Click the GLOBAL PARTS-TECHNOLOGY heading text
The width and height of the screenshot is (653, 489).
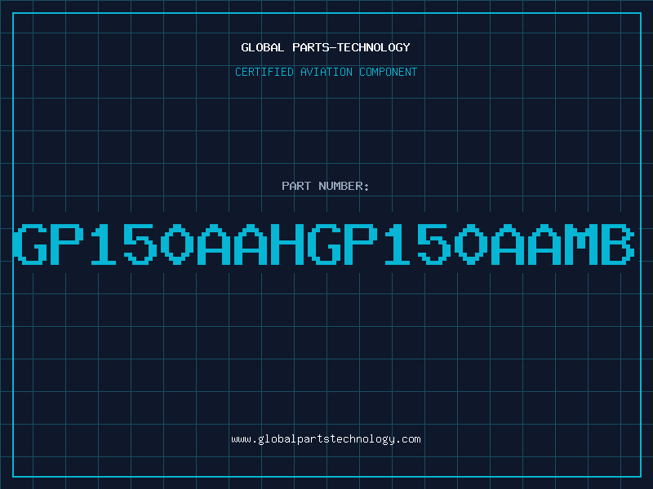(x=326, y=47)
